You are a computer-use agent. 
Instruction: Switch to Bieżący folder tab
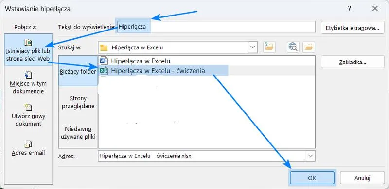pyautogui.click(x=78, y=72)
